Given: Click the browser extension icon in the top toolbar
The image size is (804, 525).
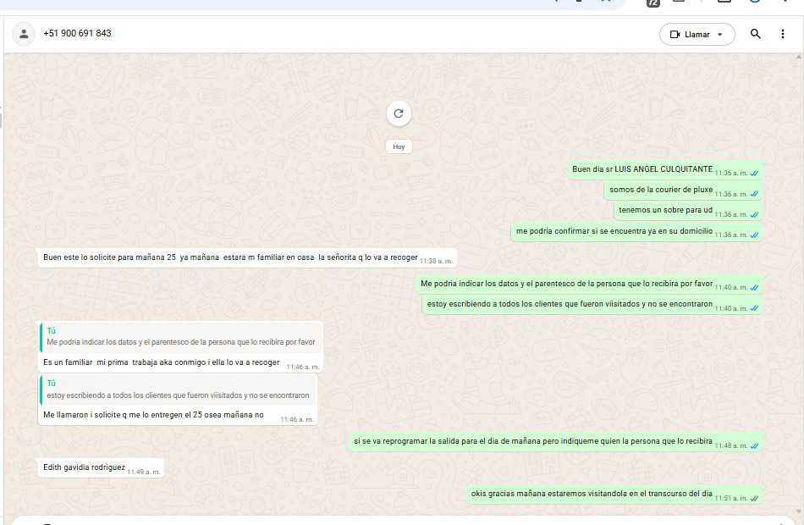Looking at the screenshot, I should 653,3.
